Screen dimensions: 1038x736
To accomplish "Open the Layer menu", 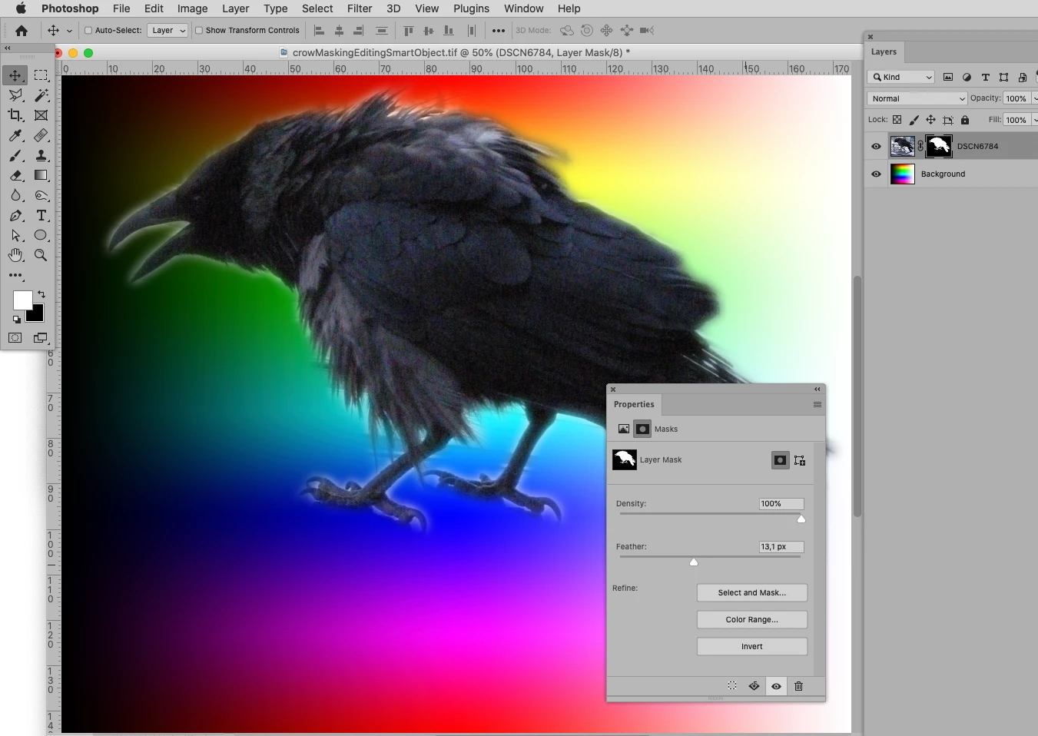I will click(x=235, y=8).
